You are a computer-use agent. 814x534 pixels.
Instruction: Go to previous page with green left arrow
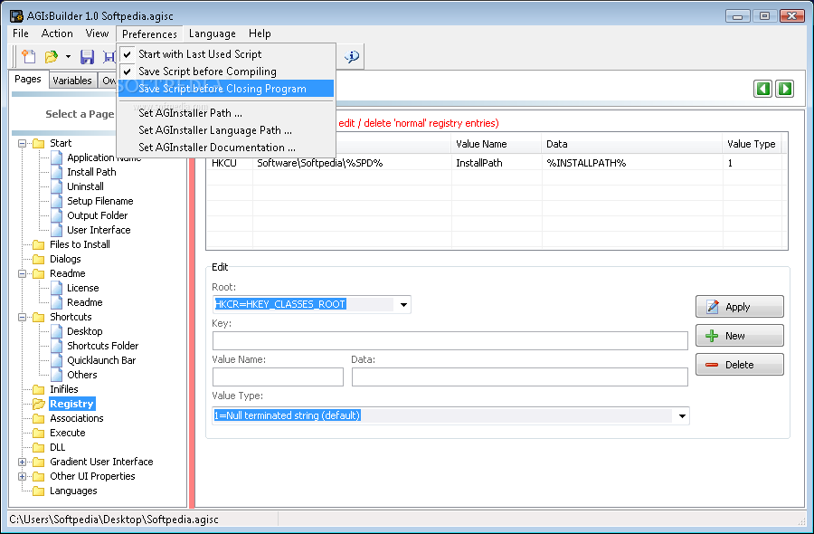coord(762,89)
